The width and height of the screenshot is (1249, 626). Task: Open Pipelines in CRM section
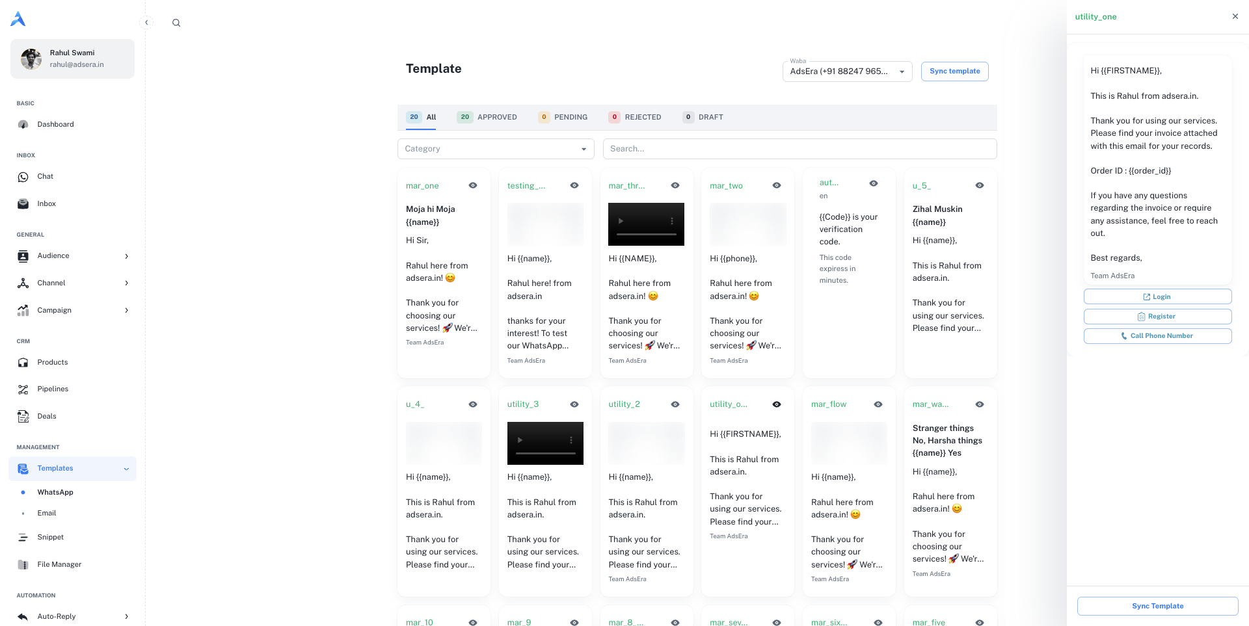(x=53, y=389)
